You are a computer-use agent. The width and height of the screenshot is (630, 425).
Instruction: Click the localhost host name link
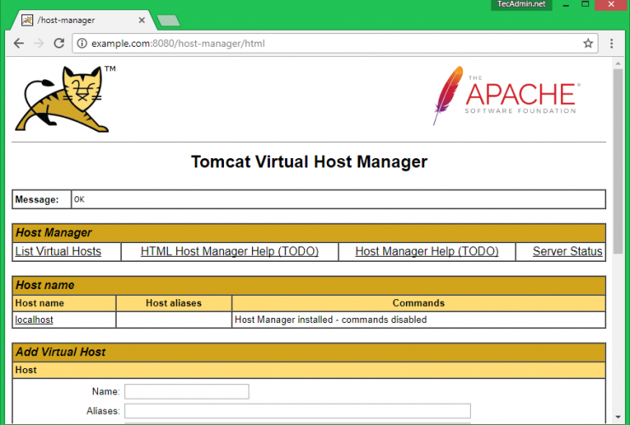(34, 320)
